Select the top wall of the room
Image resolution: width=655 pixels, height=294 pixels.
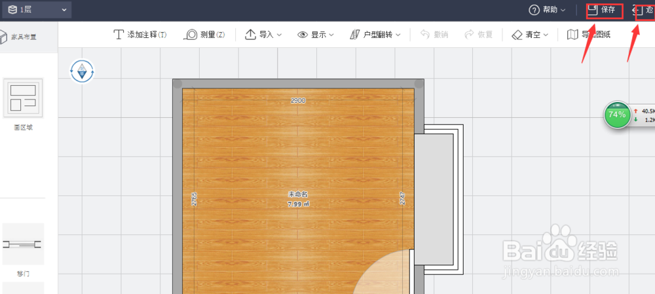(x=298, y=84)
